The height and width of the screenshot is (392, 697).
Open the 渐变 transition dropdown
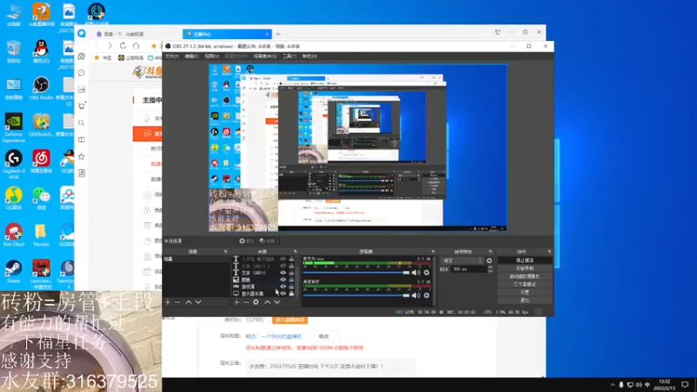(462, 260)
